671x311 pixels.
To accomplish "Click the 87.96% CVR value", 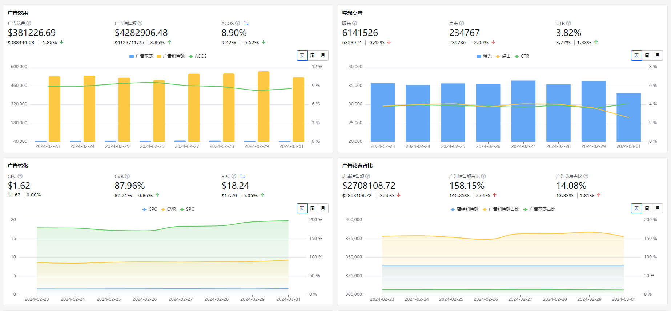I will click(130, 186).
